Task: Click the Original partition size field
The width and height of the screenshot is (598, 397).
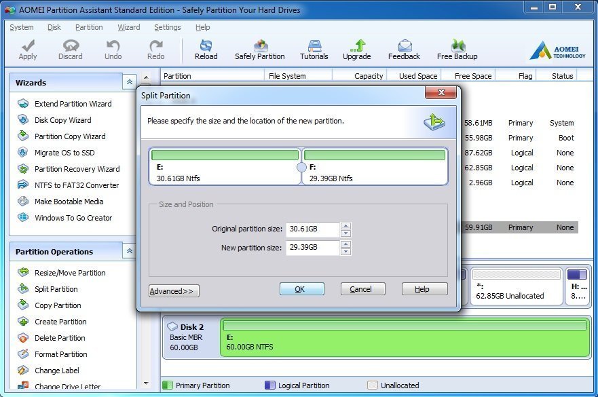Action: pyautogui.click(x=312, y=229)
